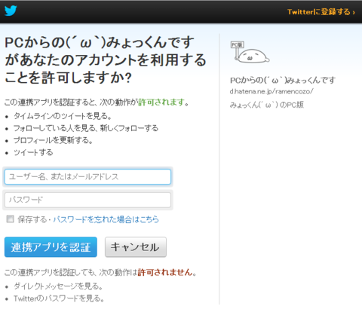Screen dimensions: 362x309
Task: Click the d.hatena.ne.jp/ramencozo/ URL text
Action: coord(271,91)
